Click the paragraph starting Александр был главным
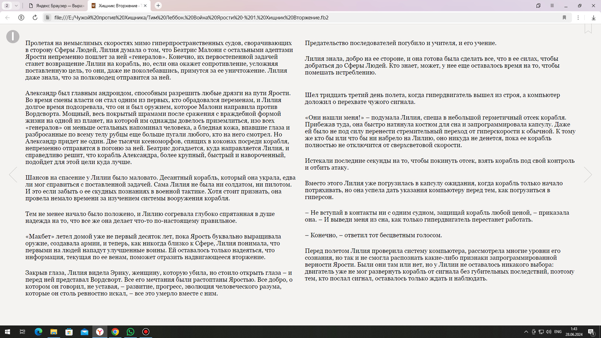Screen dimensions: 601x338 pos(158,127)
